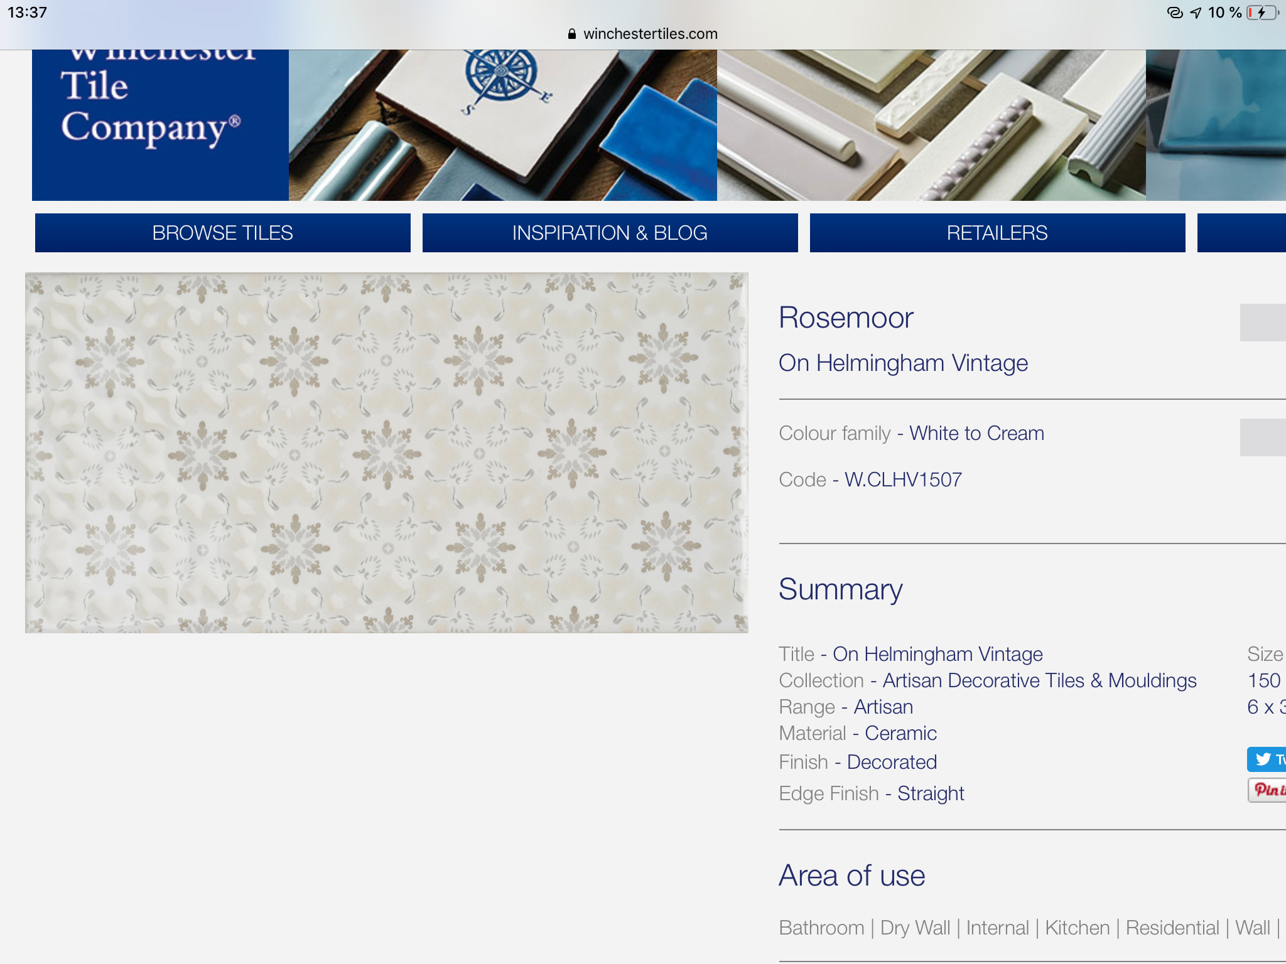The height and width of the screenshot is (964, 1286).
Task: Open the INSPIRATION & BLOG menu
Action: tap(610, 233)
